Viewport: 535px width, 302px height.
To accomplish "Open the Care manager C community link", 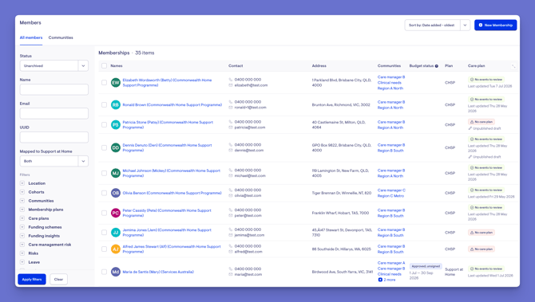I will [x=391, y=190].
